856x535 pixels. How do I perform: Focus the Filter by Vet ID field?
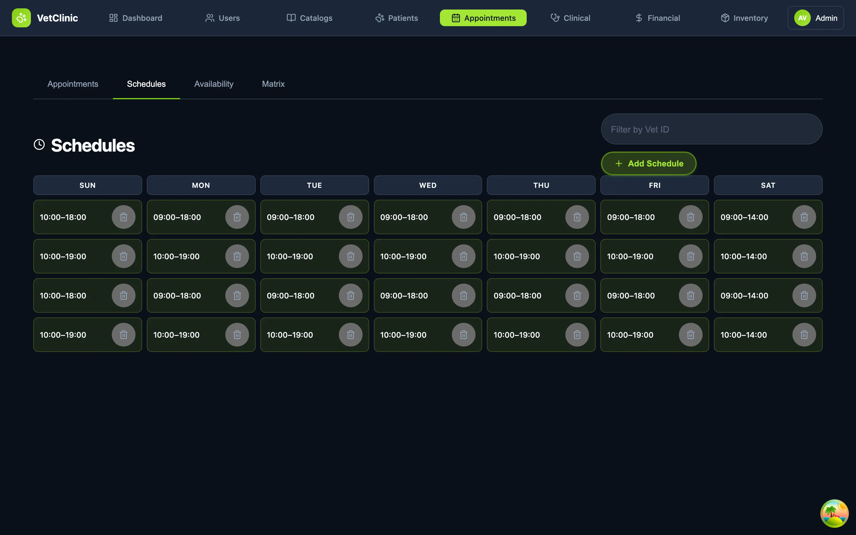click(x=711, y=129)
